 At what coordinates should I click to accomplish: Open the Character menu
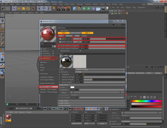tap(88, 4)
